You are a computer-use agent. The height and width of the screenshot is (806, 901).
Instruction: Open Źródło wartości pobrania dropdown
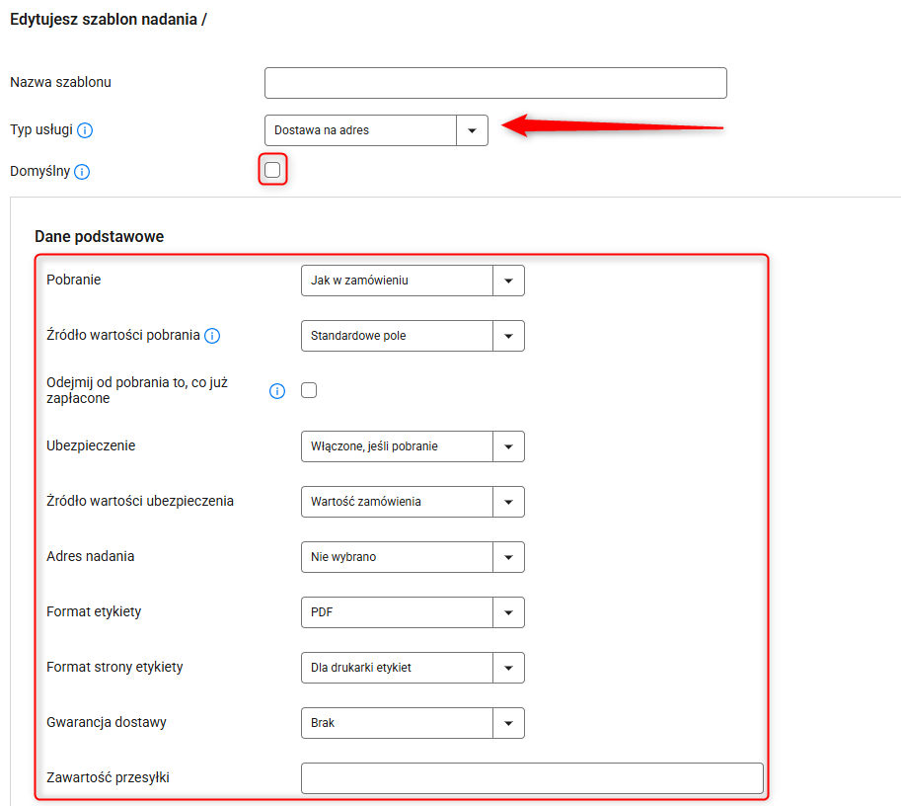(412, 336)
